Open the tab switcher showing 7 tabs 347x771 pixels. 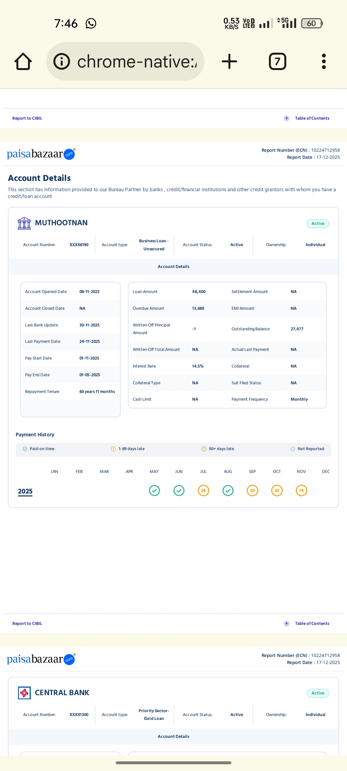coord(277,61)
